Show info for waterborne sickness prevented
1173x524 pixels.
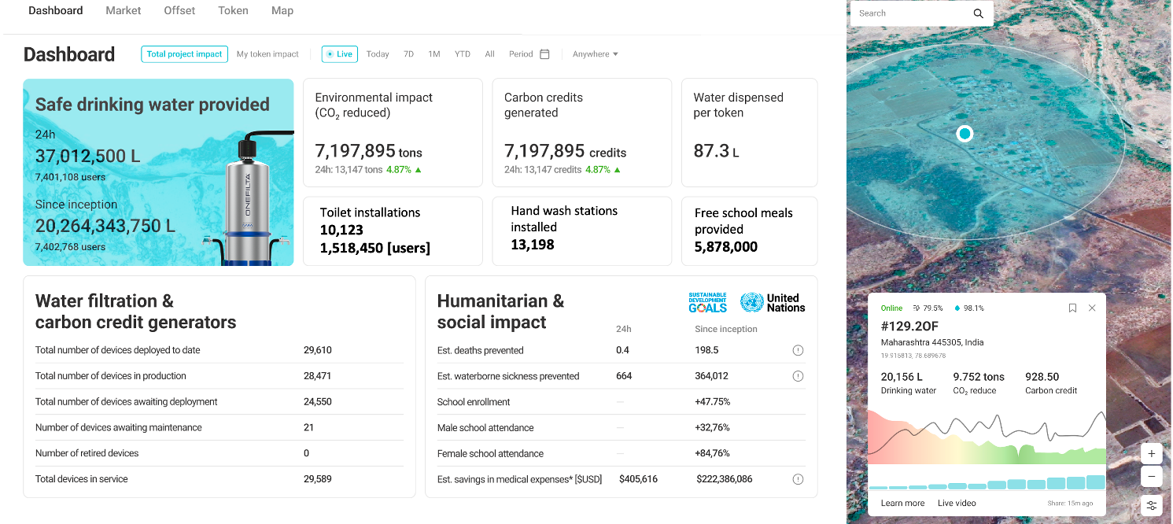coord(798,376)
